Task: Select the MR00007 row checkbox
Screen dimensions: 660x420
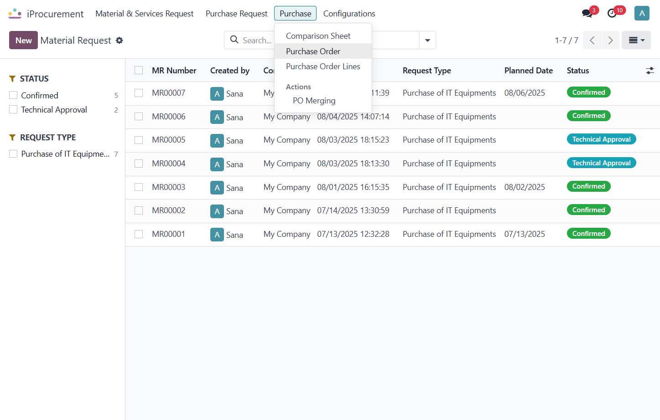Action: 139,93
